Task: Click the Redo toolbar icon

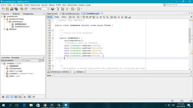Action: [26, 9]
